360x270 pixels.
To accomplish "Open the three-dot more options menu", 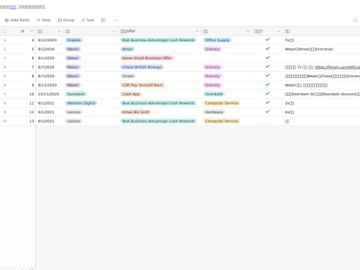I will [x=116, y=20].
